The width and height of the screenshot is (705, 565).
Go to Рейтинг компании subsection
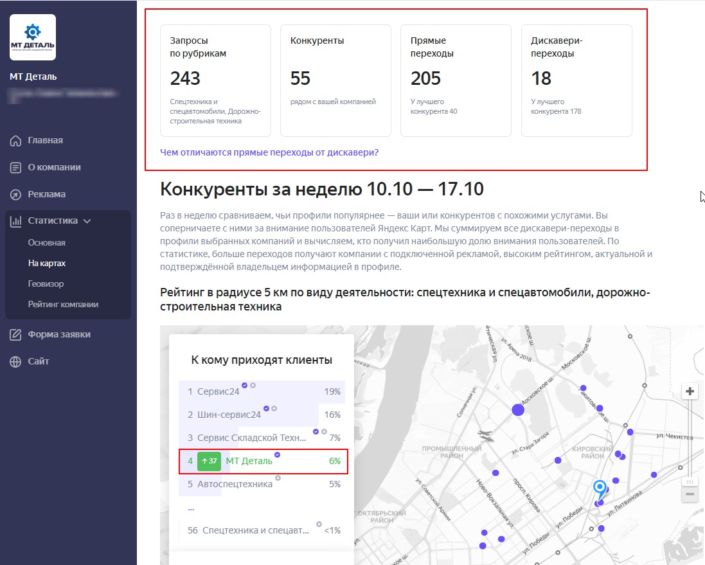pyautogui.click(x=63, y=305)
